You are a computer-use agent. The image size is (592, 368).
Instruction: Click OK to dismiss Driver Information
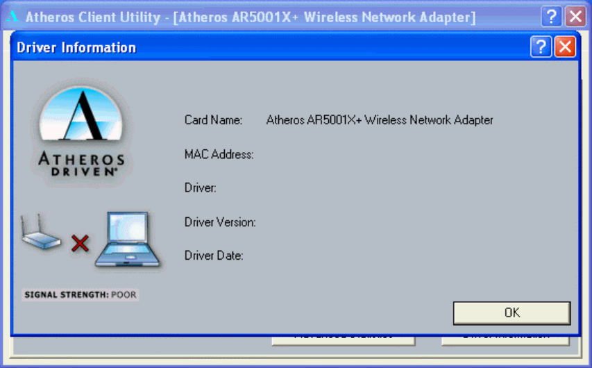click(511, 313)
